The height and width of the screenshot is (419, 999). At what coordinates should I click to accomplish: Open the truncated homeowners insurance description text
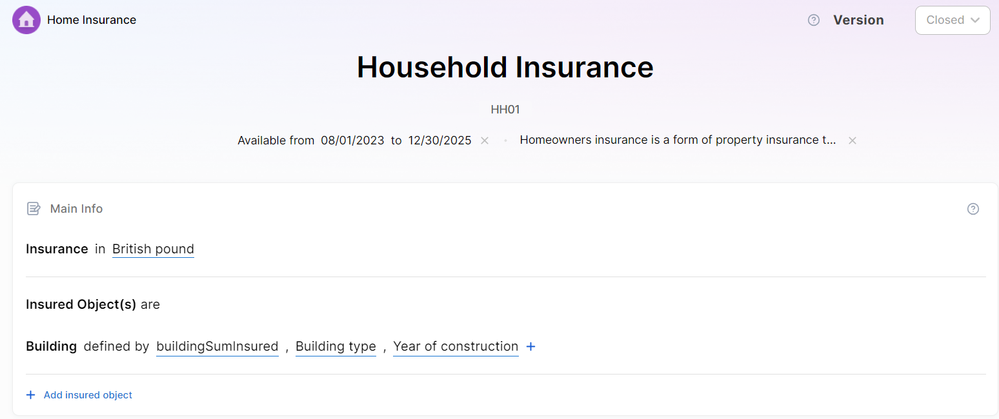678,141
